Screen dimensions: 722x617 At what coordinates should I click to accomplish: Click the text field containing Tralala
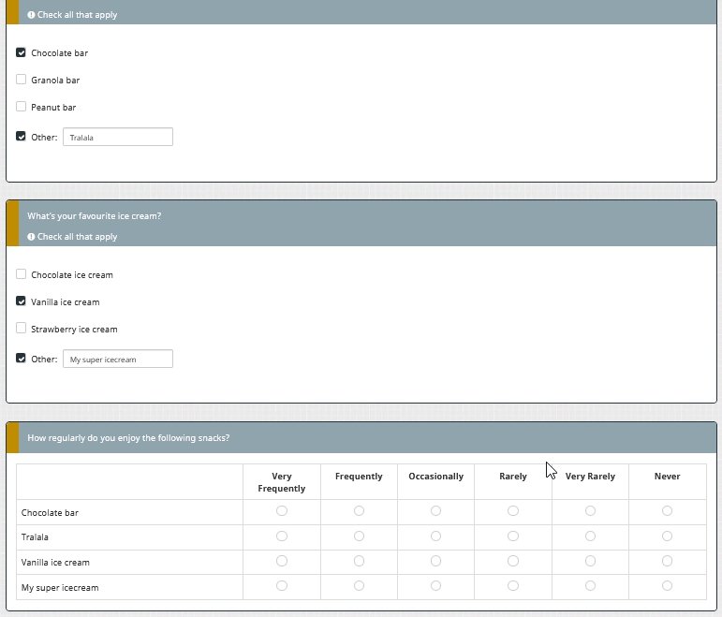click(118, 137)
